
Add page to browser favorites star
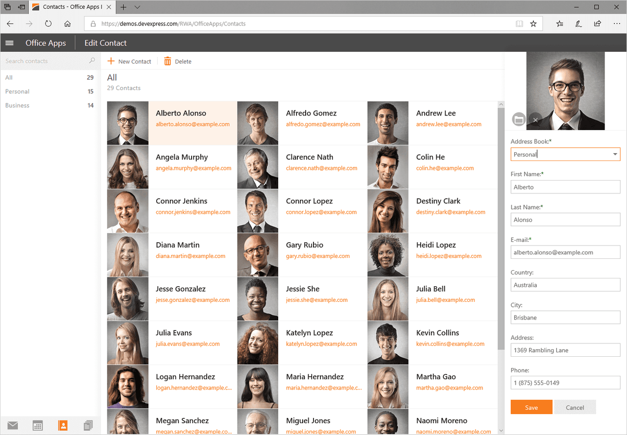click(533, 23)
